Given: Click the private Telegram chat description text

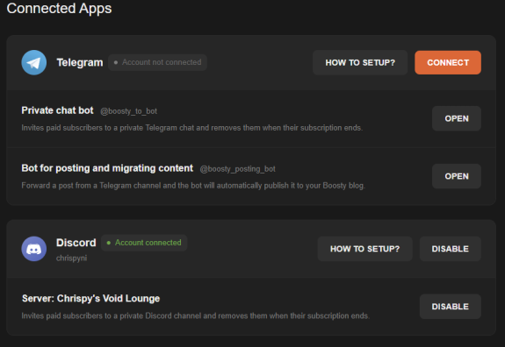Looking at the screenshot, I should (x=192, y=128).
